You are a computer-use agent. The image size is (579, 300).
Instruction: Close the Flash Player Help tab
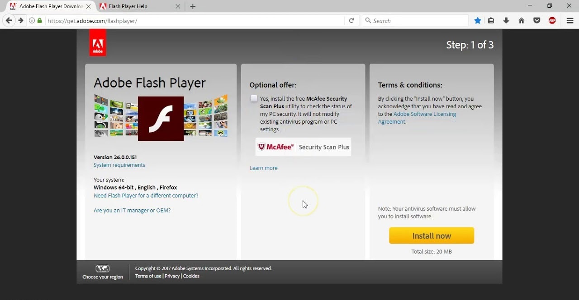[x=178, y=6]
